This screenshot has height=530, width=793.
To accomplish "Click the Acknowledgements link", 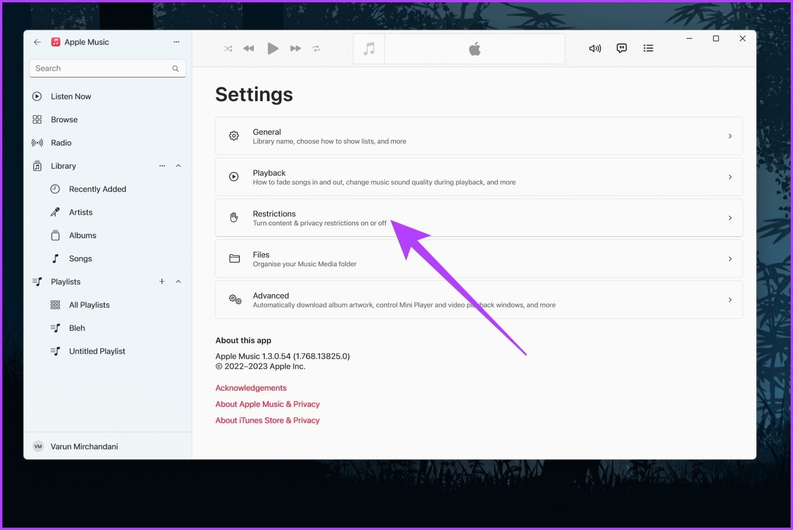I will point(251,388).
